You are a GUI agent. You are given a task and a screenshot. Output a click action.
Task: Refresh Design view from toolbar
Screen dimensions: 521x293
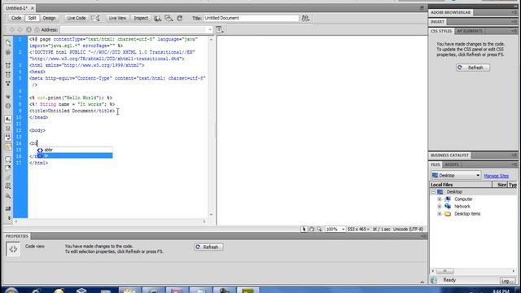(180, 18)
